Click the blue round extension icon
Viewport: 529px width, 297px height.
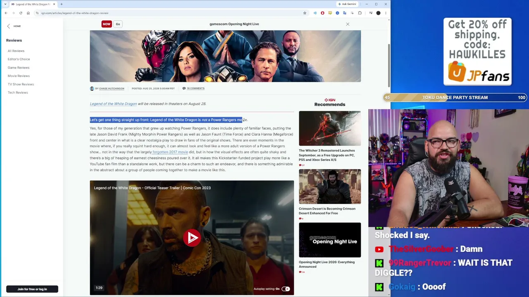click(x=337, y=13)
